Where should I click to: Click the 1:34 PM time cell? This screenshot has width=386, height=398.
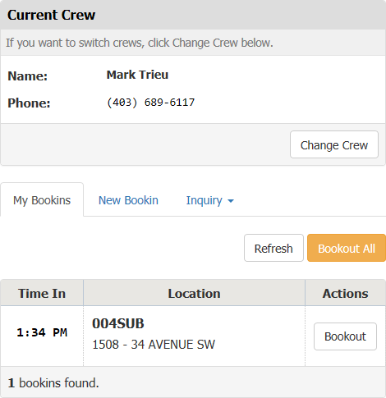pyautogui.click(x=42, y=332)
